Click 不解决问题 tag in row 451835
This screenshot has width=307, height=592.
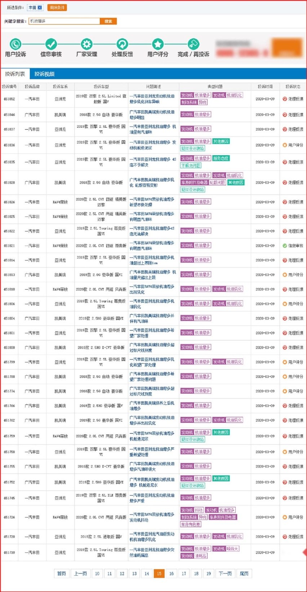click(191, 165)
